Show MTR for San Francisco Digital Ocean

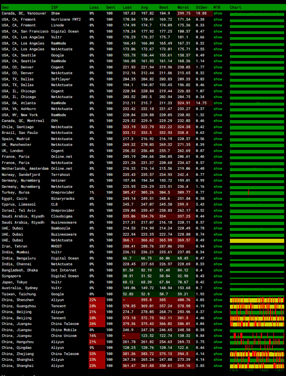218,31
